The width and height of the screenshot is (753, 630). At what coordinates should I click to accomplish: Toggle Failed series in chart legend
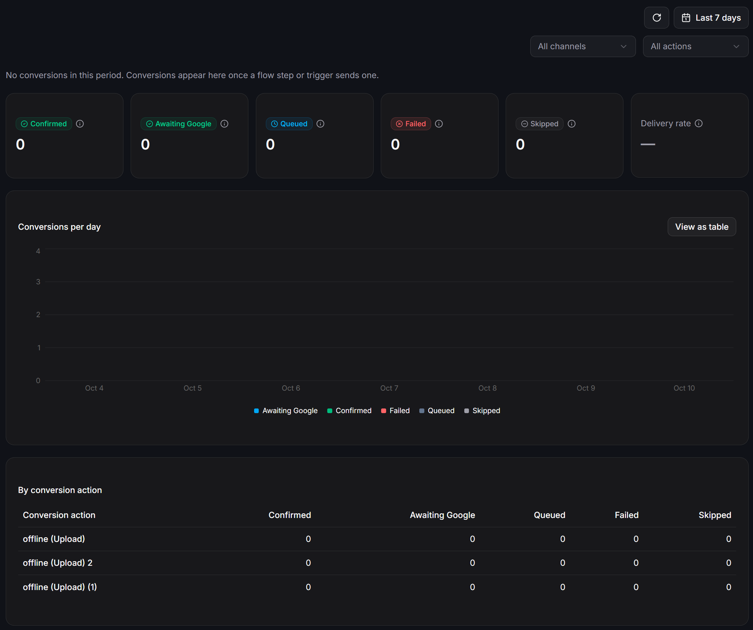pos(395,411)
